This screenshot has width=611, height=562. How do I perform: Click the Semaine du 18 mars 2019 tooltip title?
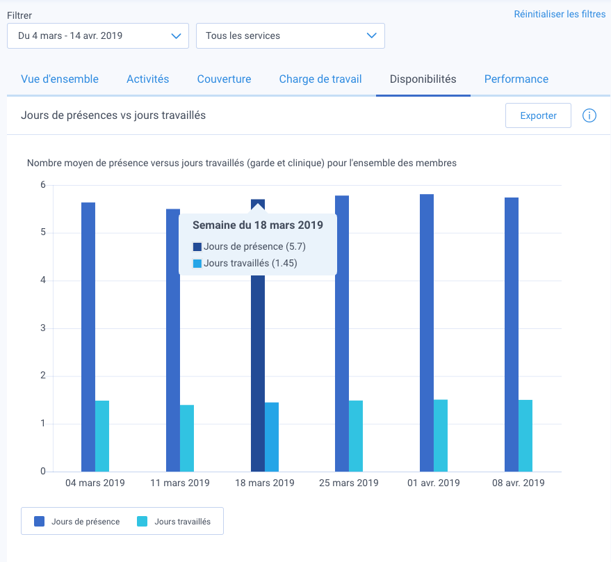[258, 225]
